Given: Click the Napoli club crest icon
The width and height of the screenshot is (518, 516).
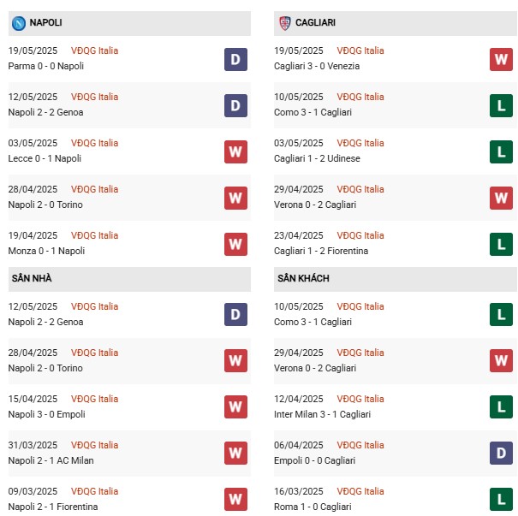Looking at the screenshot, I should point(19,23).
